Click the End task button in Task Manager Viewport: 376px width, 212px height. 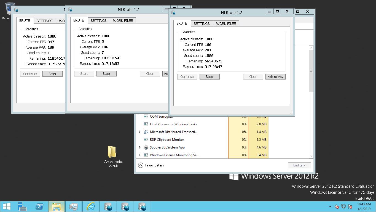tap(299, 165)
